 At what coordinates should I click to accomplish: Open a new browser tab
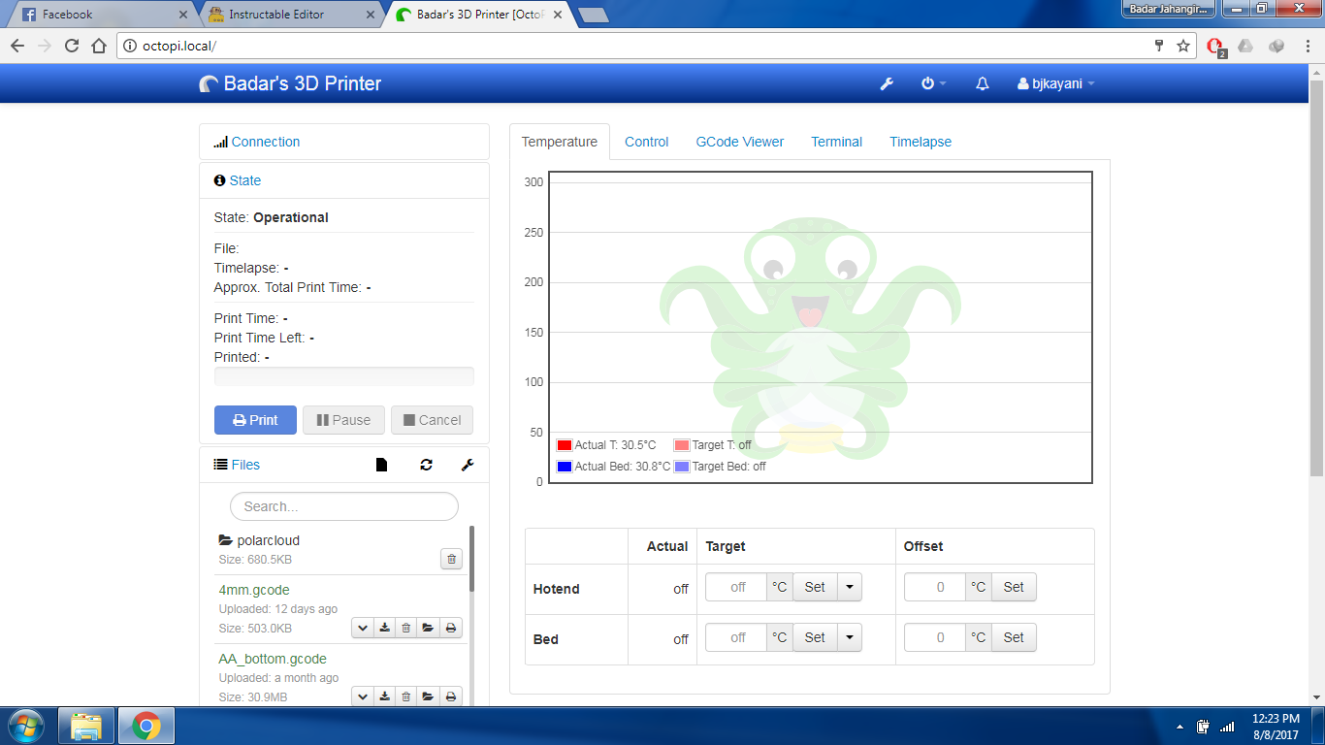pos(593,15)
